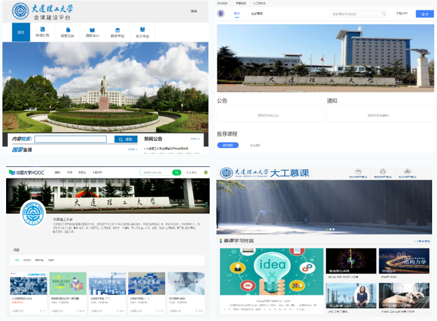The width and height of the screenshot is (437, 321).
Task: Click 大工慕课 logo in bottom-right site
Action: coord(265,173)
